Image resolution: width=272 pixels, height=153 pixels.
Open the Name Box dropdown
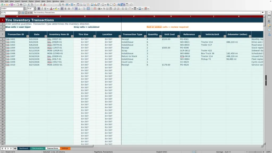[x=19, y=13]
